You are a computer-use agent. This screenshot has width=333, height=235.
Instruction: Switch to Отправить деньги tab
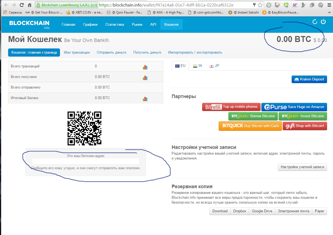tap(111, 52)
